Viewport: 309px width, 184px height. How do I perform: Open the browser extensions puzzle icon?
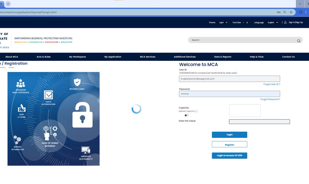(x=301, y=12)
